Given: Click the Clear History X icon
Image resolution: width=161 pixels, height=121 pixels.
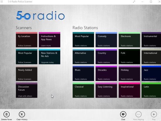Looking at the screenshot, I should tap(22, 114).
